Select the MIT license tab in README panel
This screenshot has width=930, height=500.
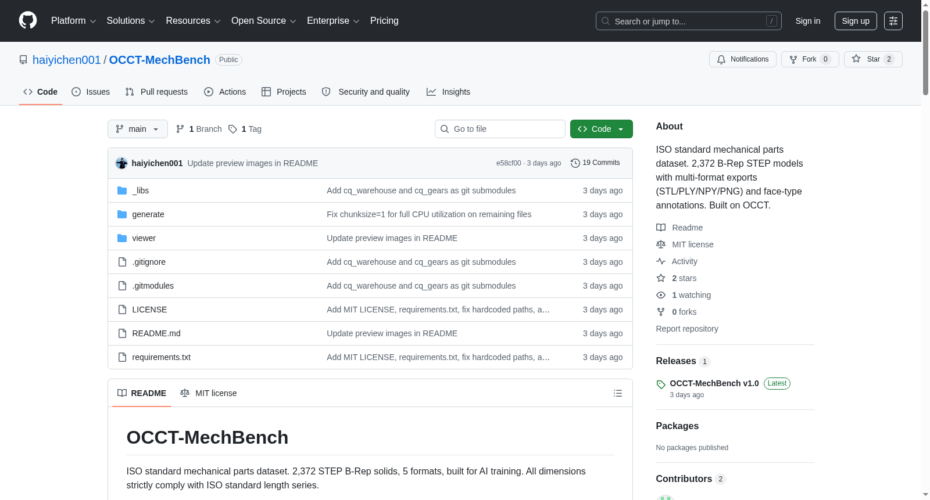pos(209,393)
